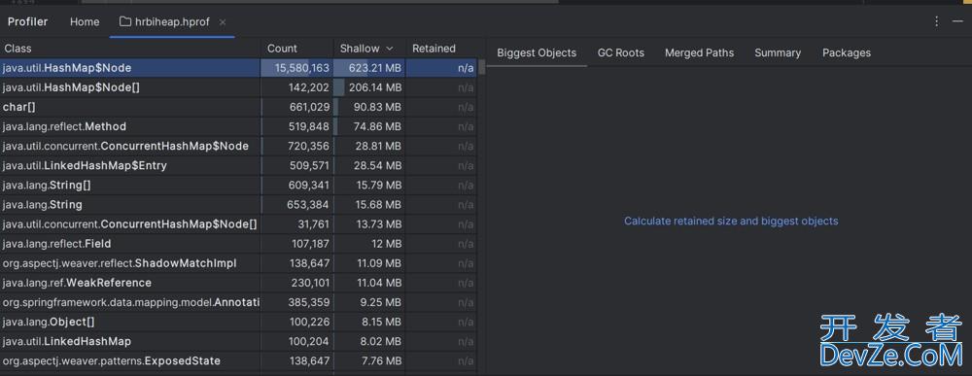972x376 pixels.
Task: Select the char[] class row
Action: tap(239, 107)
